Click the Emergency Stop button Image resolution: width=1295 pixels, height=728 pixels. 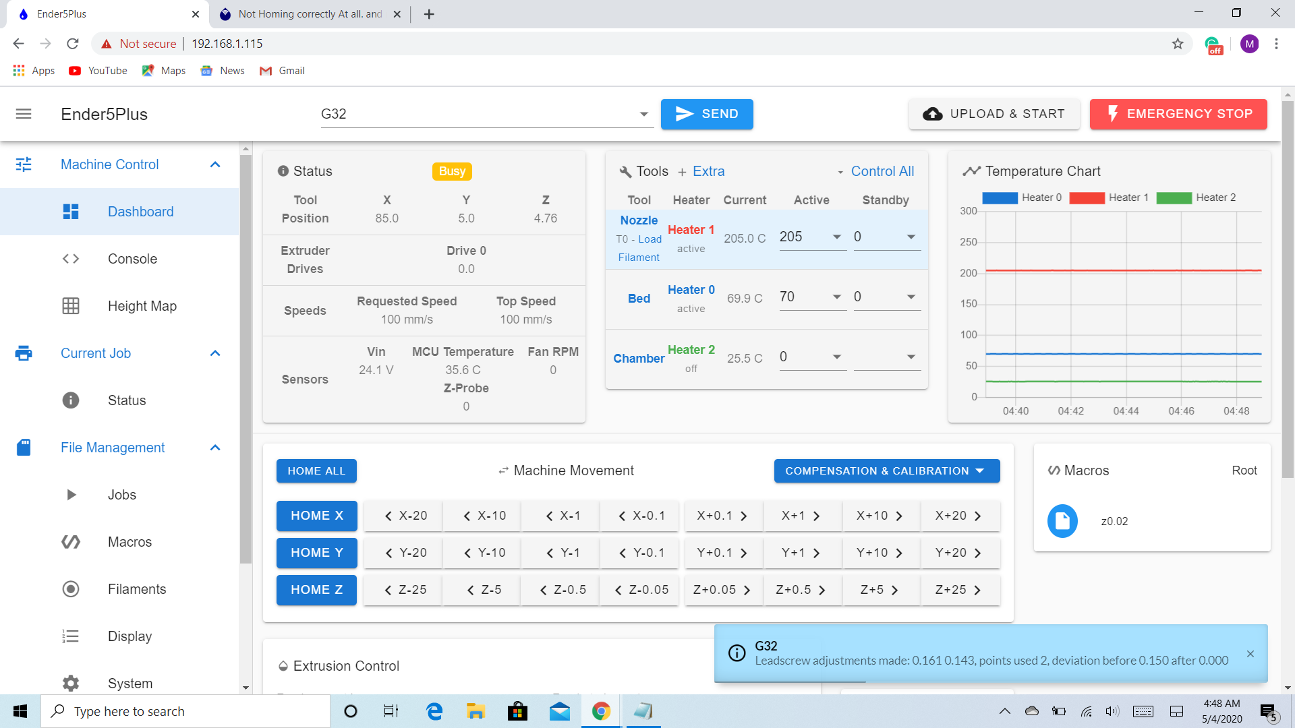(1178, 114)
